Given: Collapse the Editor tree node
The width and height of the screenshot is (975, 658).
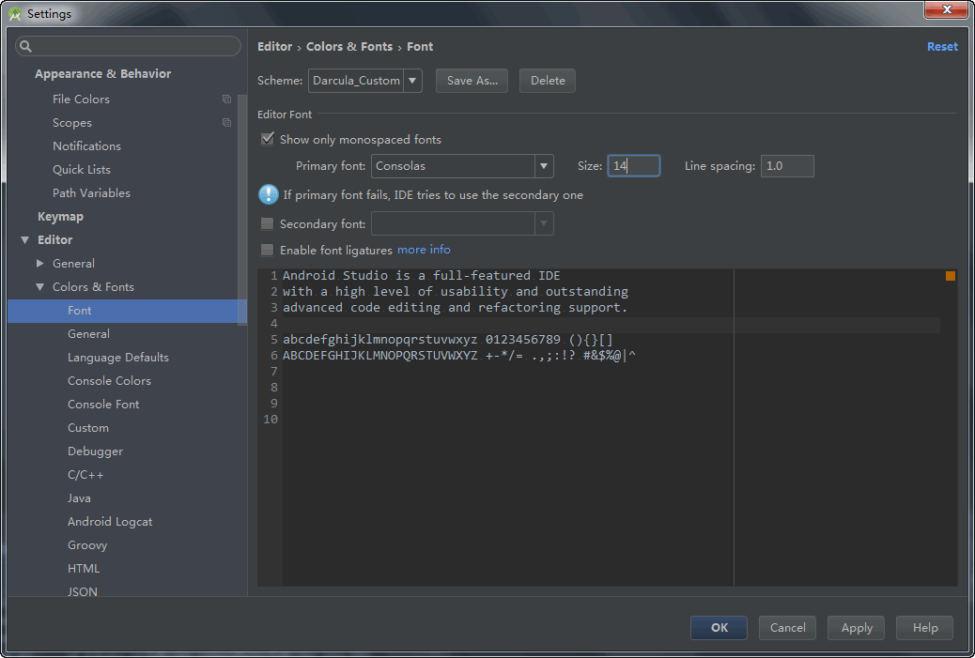Looking at the screenshot, I should [x=24, y=240].
